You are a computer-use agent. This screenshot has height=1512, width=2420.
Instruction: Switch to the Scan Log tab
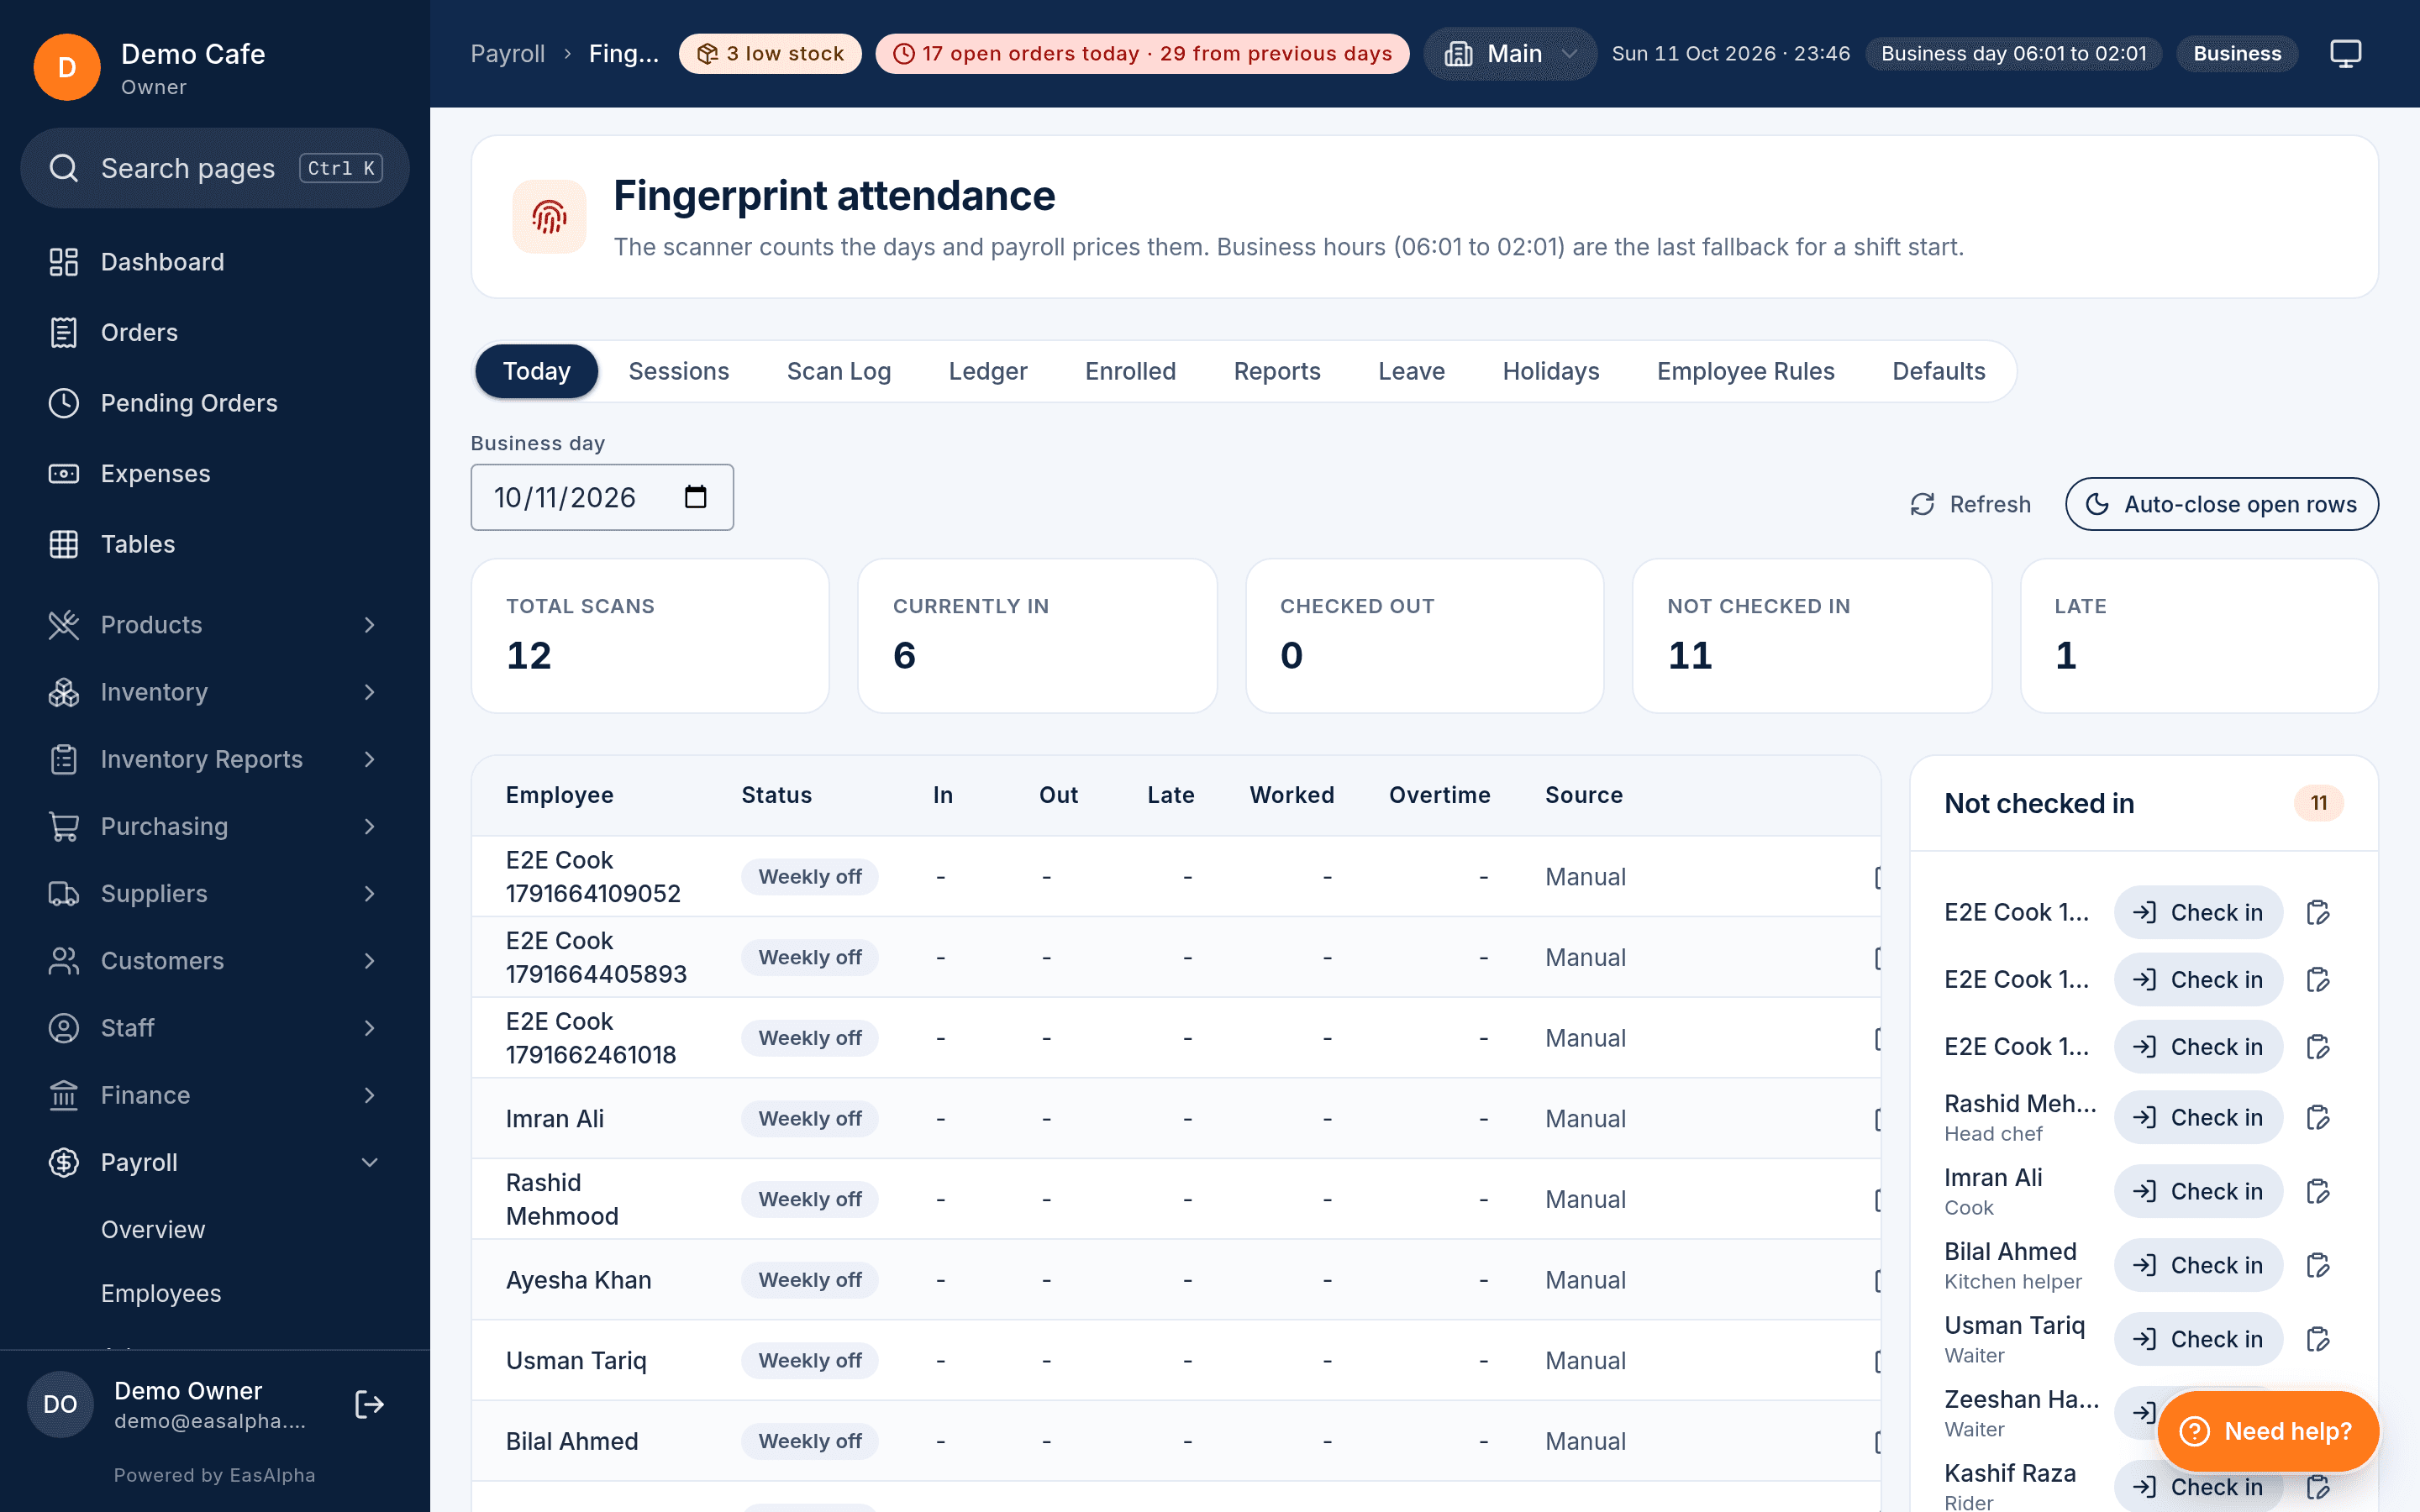coord(838,371)
